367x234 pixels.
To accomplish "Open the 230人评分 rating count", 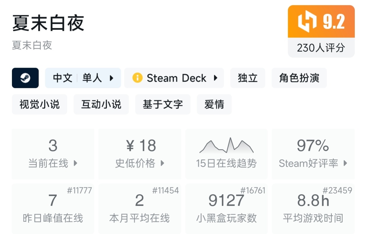I will pyautogui.click(x=321, y=48).
